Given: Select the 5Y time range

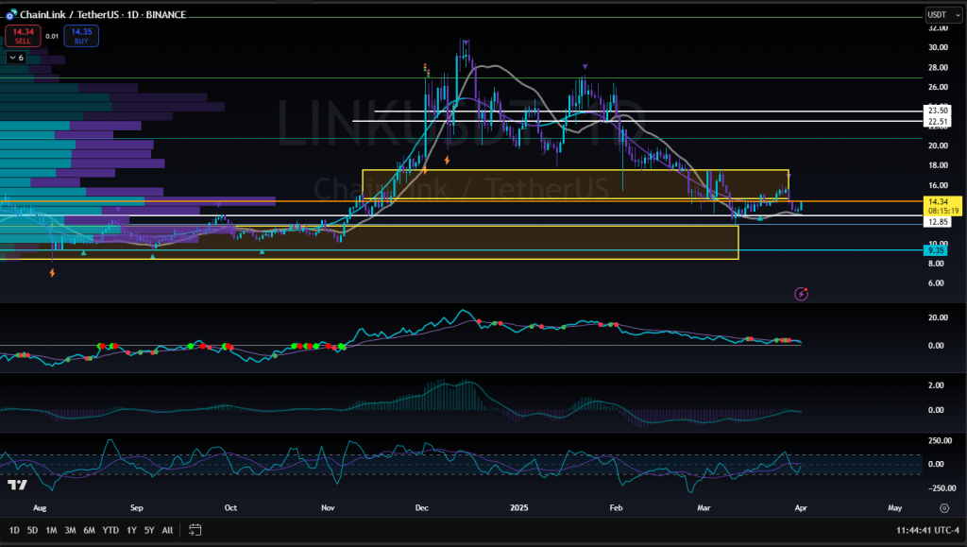Looking at the screenshot, I should [x=149, y=530].
